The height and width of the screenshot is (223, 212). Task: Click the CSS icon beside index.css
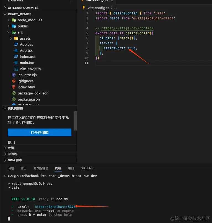coord(16,57)
